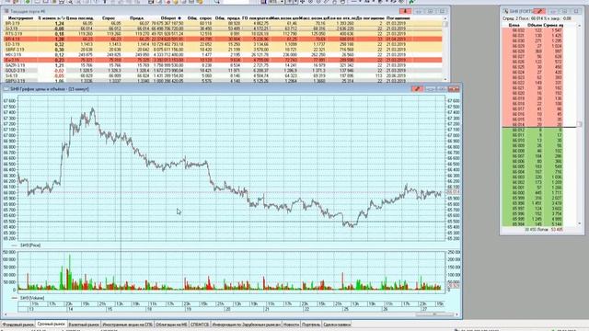Image resolution: width=589 pixels, height=331 pixels.
Task: Click the SiH9 [Price] legend label
Action: point(30,245)
